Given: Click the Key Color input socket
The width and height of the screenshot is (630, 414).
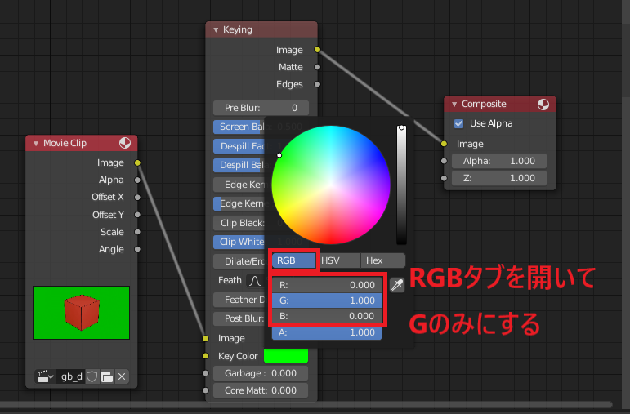Looking at the screenshot, I should coord(205,356).
